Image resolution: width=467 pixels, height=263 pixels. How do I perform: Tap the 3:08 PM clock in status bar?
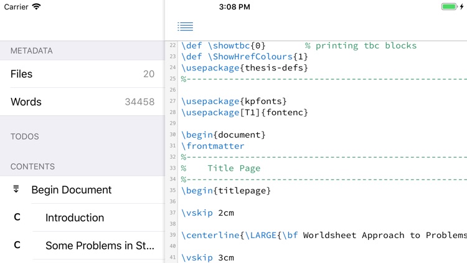coord(234,7)
